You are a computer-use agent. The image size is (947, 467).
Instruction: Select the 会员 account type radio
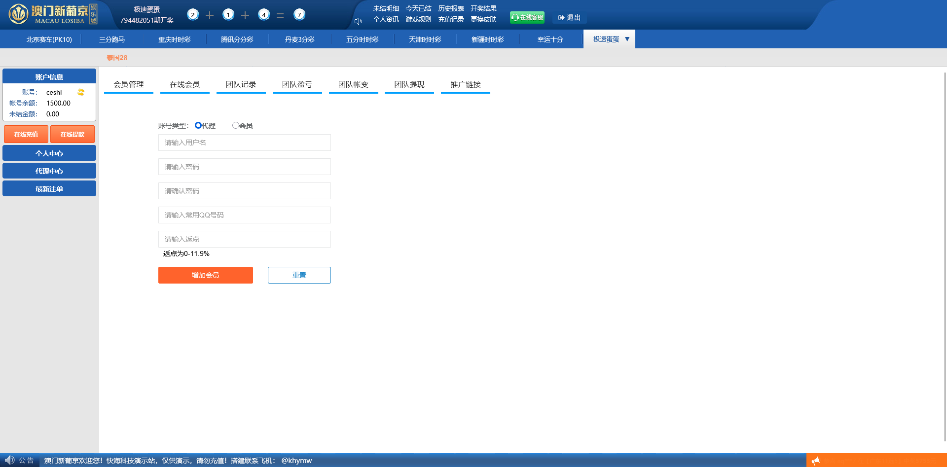pos(235,125)
